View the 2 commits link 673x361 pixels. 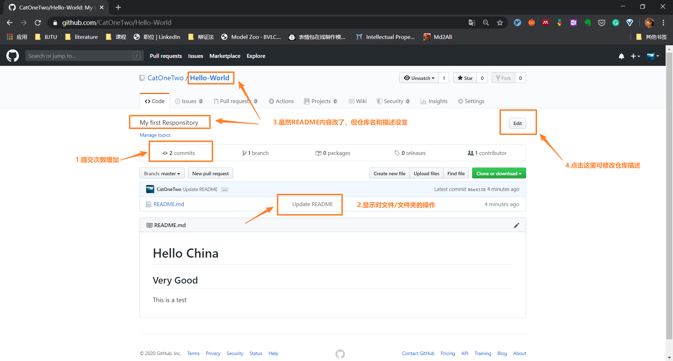point(178,153)
